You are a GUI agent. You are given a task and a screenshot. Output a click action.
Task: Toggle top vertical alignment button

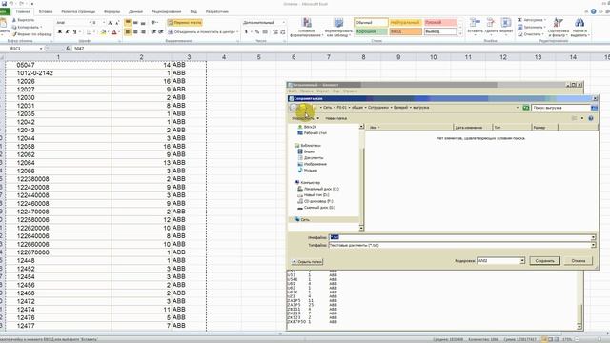[x=128, y=23]
